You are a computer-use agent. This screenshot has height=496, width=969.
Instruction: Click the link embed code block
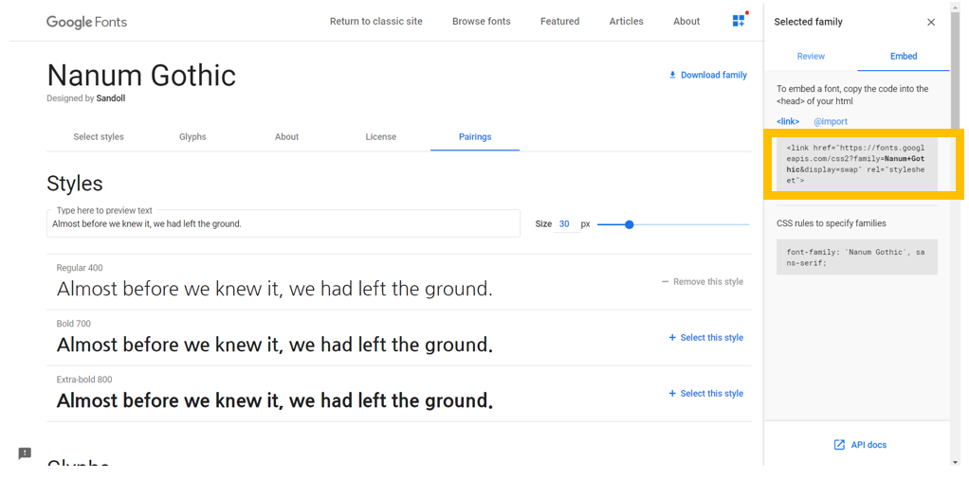(x=856, y=164)
